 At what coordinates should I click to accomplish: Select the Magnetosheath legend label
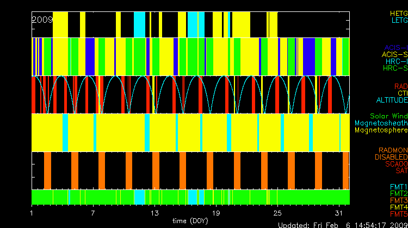tap(381, 123)
